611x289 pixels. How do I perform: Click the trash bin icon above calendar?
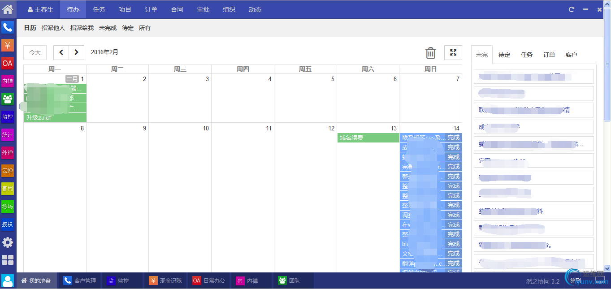430,52
